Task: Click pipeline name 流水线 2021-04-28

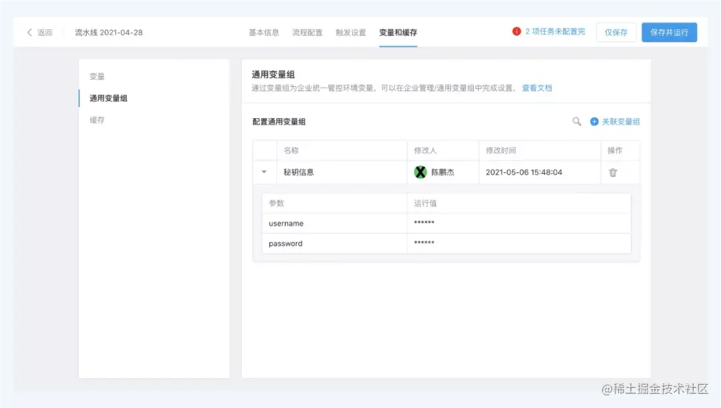Action: tap(109, 32)
